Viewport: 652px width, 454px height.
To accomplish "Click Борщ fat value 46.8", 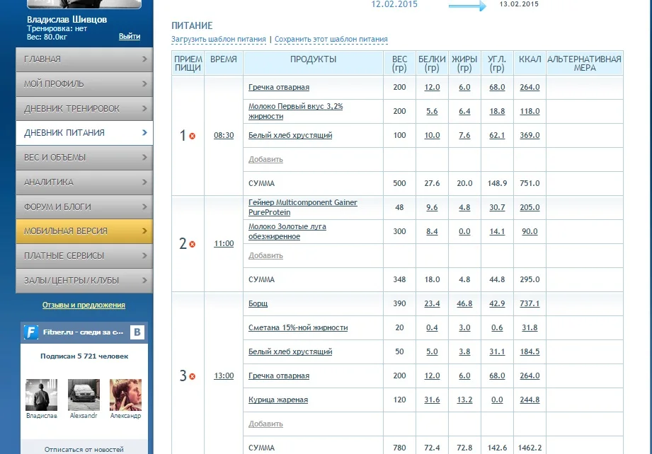I will pos(464,303).
